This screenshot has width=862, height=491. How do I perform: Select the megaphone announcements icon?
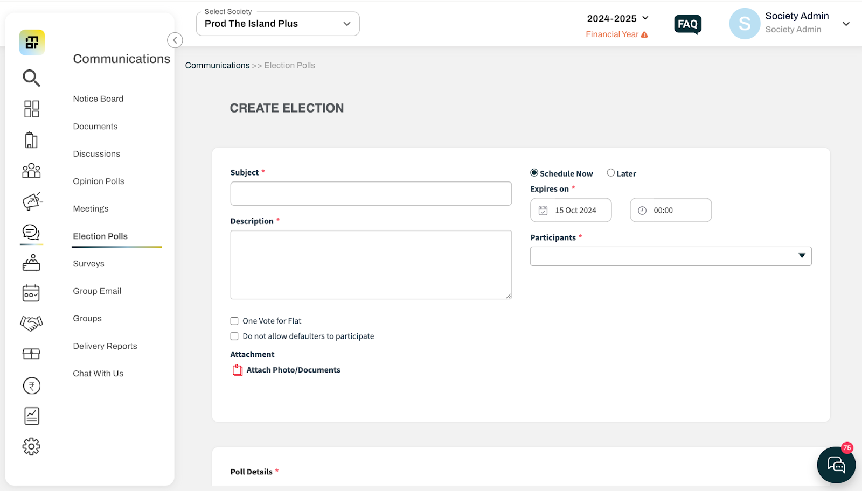click(x=31, y=201)
